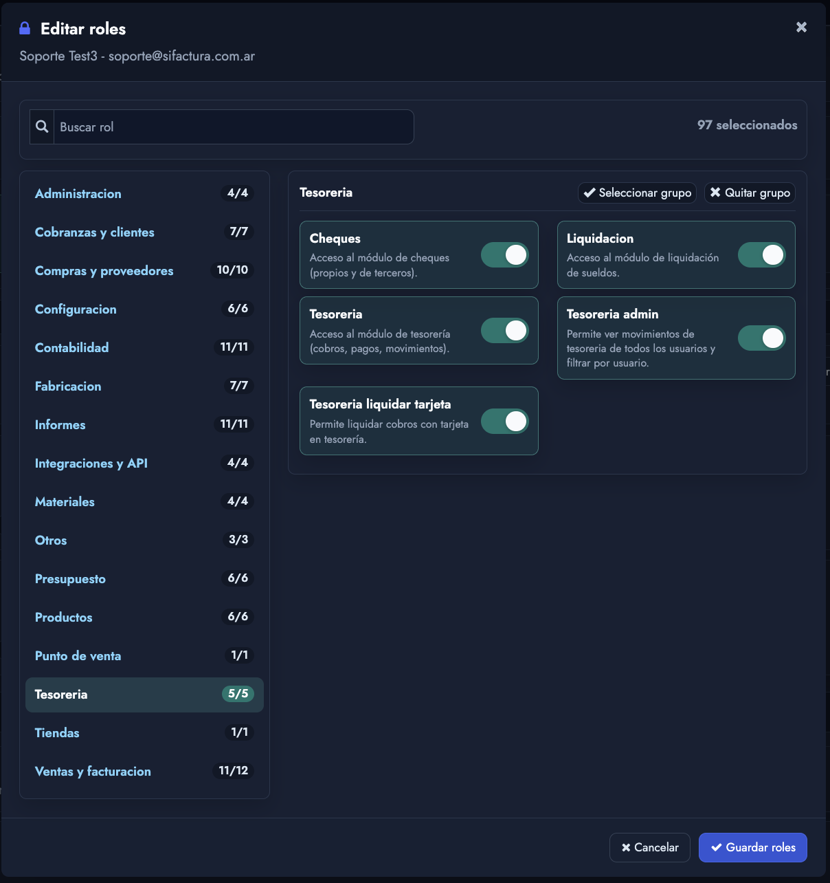Save with Guardar roles button
The image size is (830, 883).
coord(753,847)
